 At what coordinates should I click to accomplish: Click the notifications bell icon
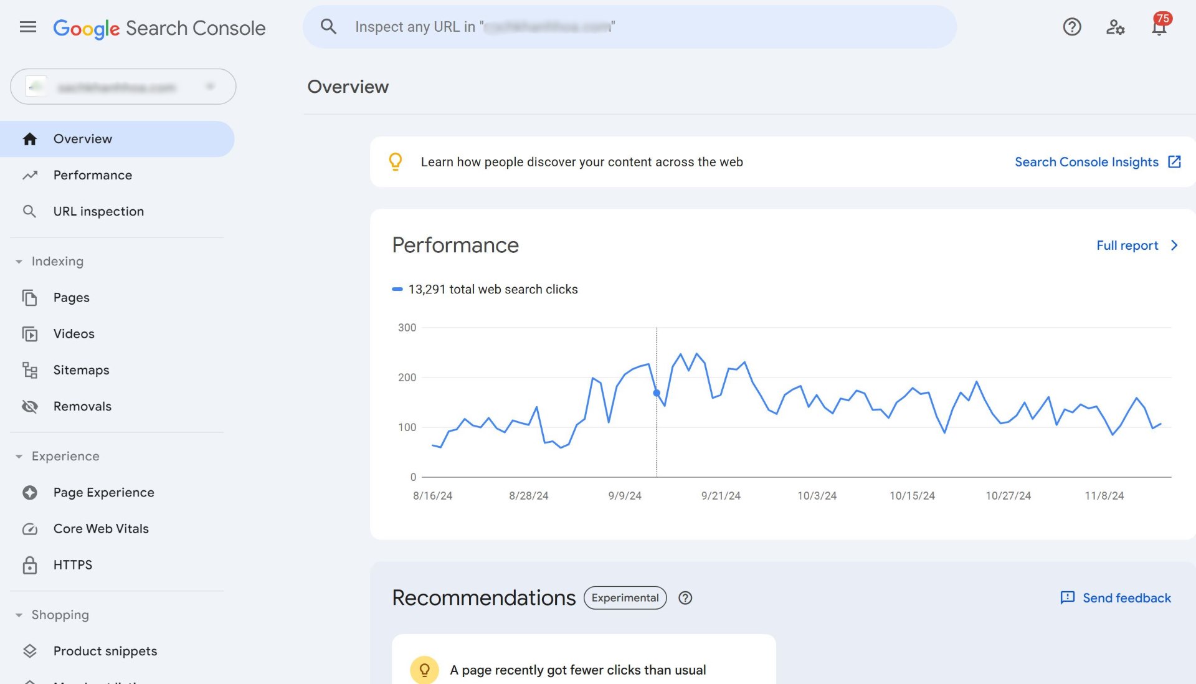pyautogui.click(x=1159, y=26)
